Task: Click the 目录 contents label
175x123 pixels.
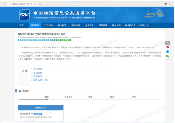Action: click(25, 71)
